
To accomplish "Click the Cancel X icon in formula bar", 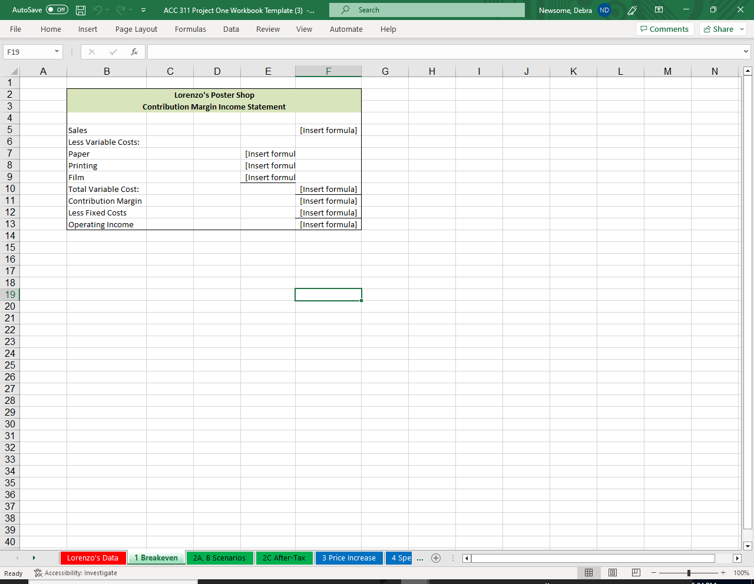I will (x=91, y=52).
